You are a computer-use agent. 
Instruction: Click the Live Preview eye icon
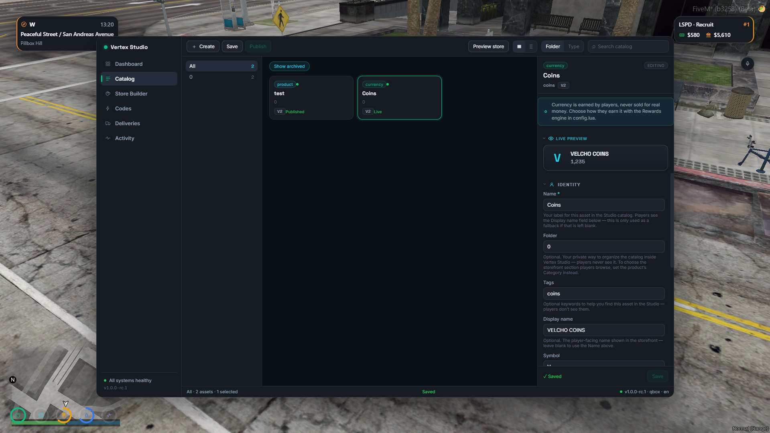pos(551,138)
